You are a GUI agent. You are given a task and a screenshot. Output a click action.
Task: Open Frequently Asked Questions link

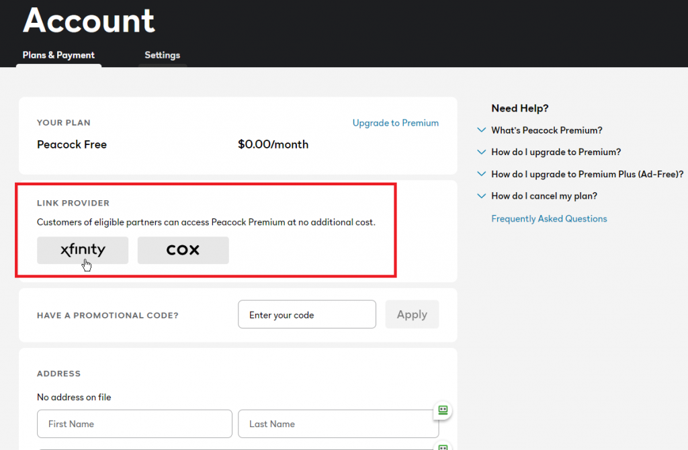coord(549,219)
